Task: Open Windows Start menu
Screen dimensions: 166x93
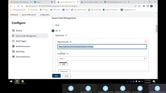Action: (x=11, y=81)
